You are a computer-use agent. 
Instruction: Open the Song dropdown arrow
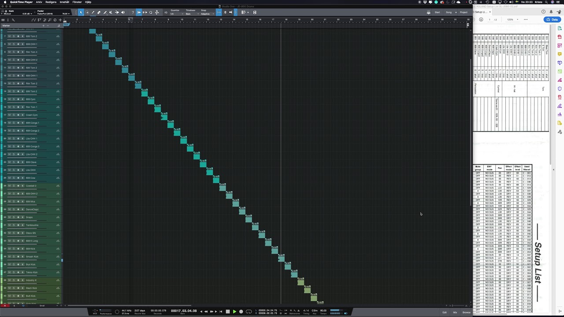[x=456, y=12]
